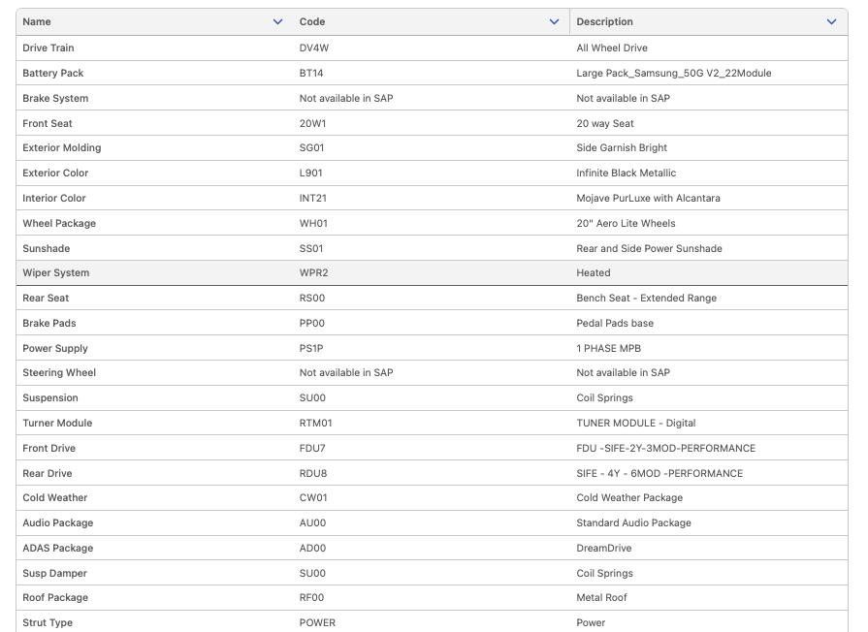Select the Cold Weather row

55,497
